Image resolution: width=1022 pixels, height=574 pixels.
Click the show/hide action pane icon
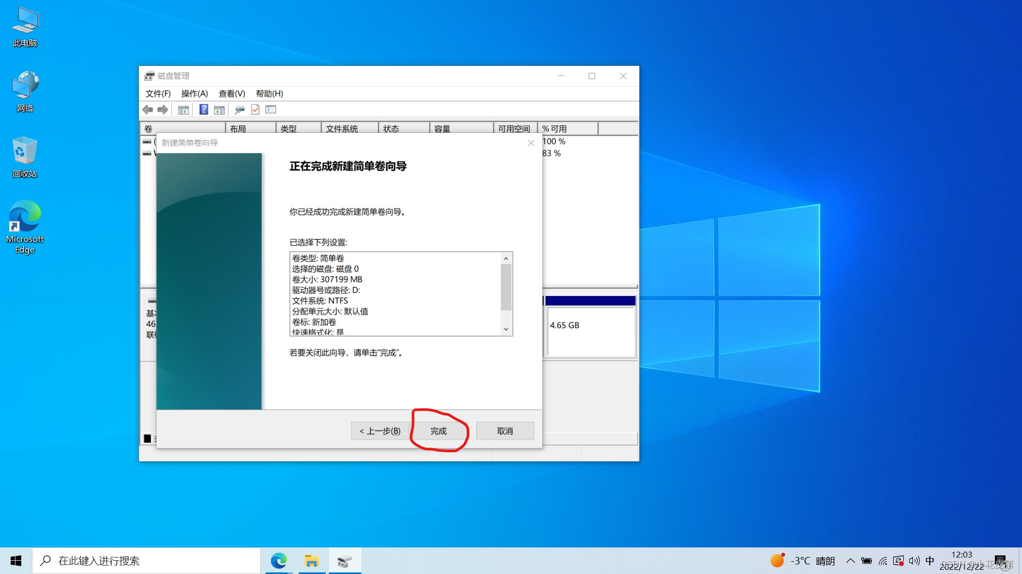219,109
